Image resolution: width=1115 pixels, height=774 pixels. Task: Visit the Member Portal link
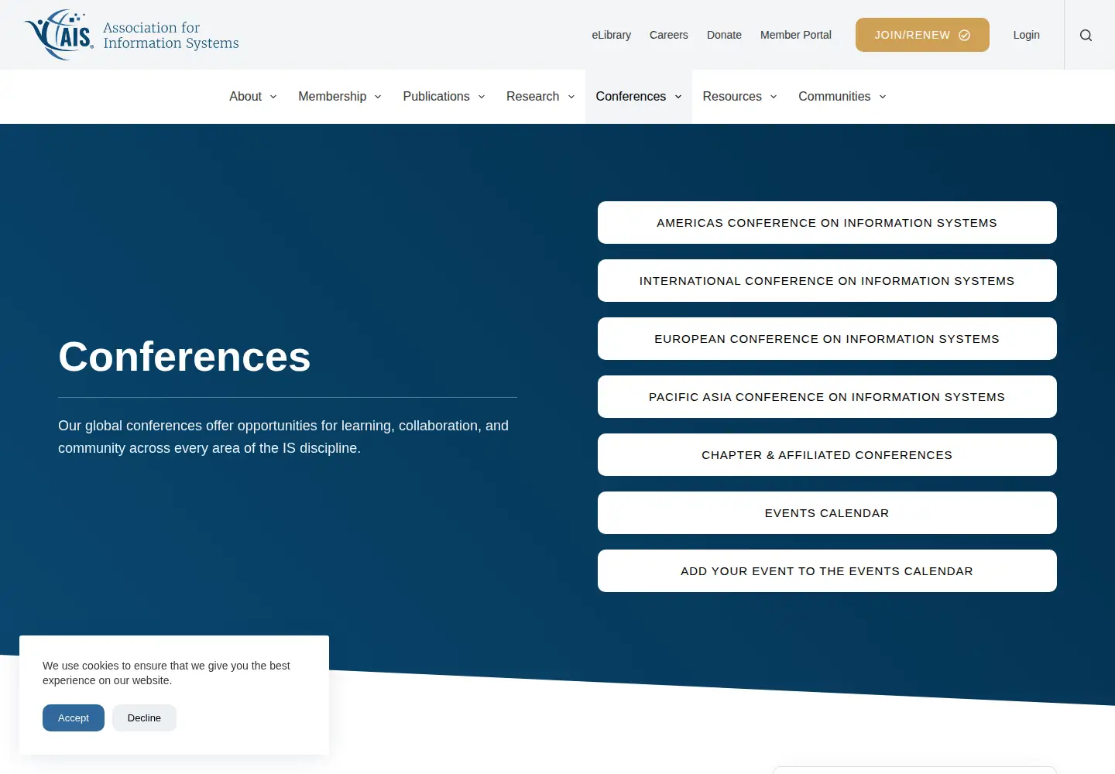click(795, 35)
